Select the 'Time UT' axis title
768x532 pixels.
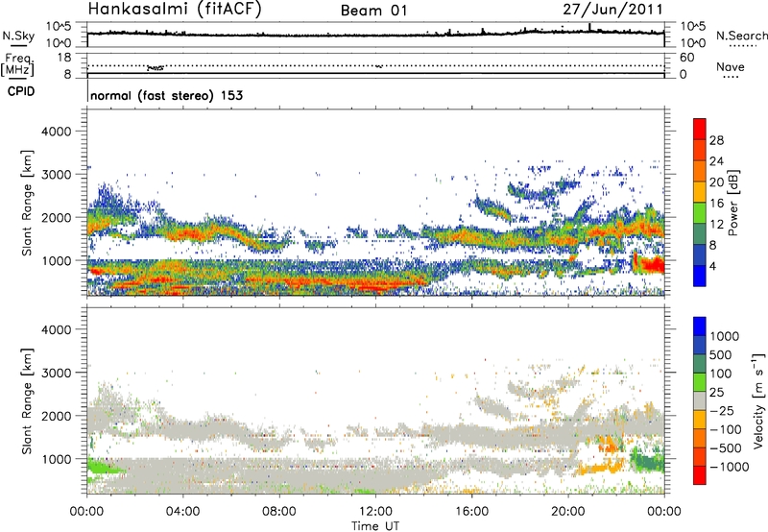(375, 526)
